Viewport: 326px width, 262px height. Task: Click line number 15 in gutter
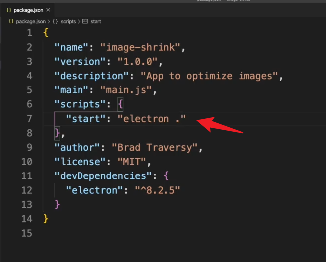point(27,233)
